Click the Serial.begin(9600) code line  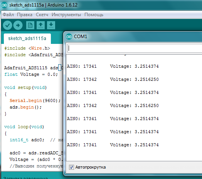[35, 100]
